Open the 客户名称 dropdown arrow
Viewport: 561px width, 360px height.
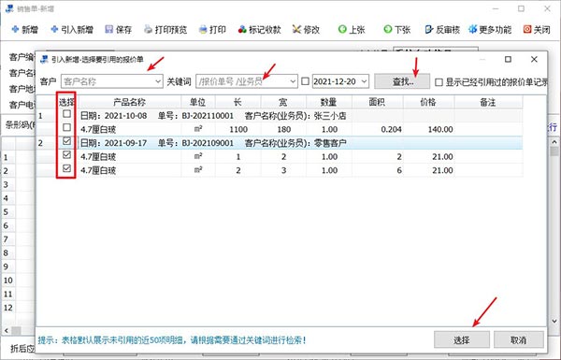[x=158, y=81]
